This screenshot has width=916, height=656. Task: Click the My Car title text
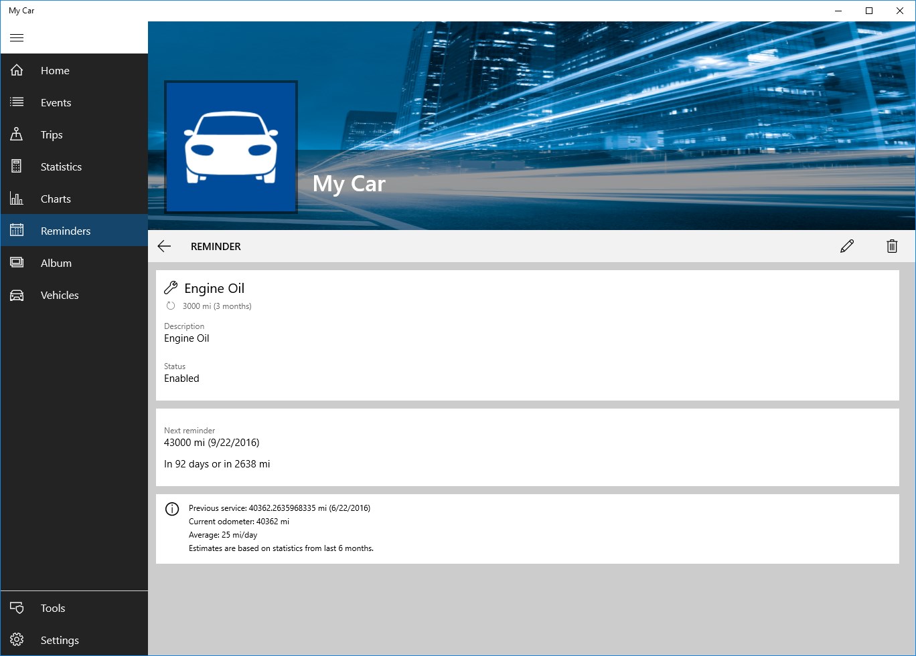point(349,184)
